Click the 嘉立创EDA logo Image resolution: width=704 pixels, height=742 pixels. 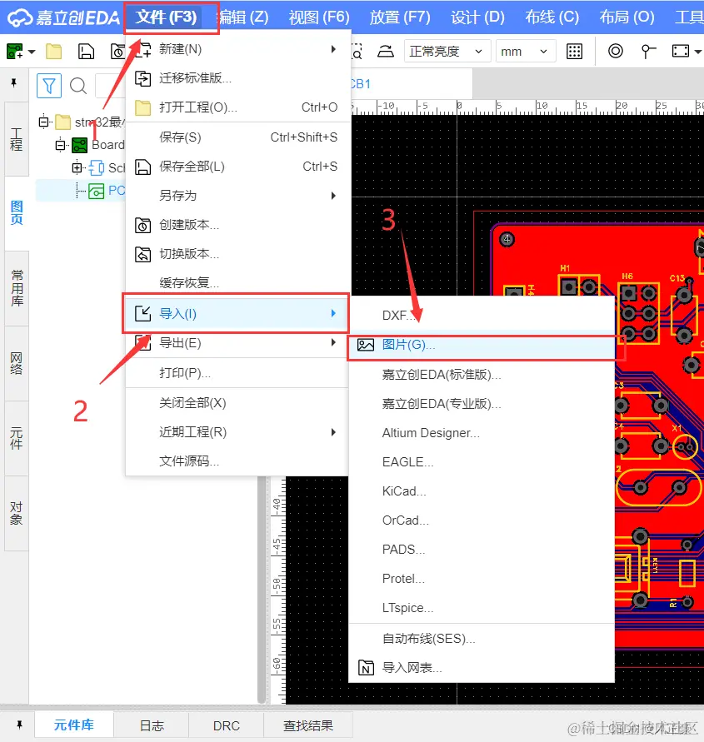(63, 18)
